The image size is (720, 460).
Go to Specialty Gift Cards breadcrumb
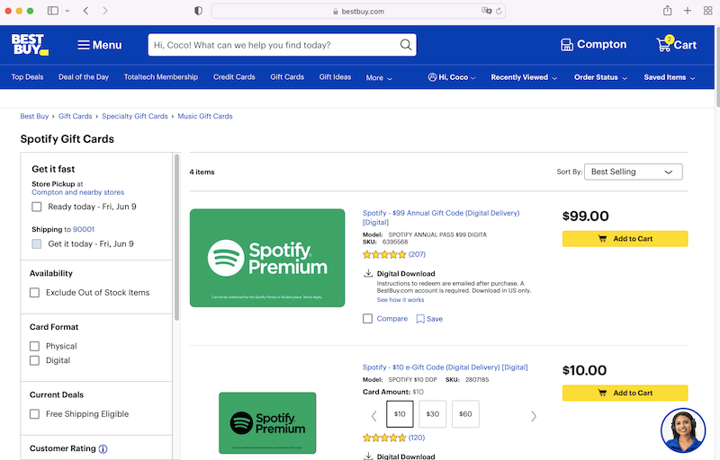134,117
